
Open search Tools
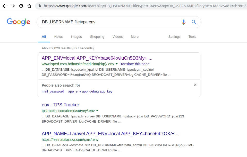192,37
